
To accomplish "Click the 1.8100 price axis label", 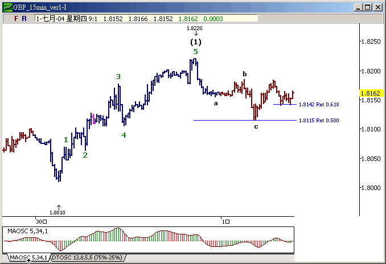I will pos(372,129).
